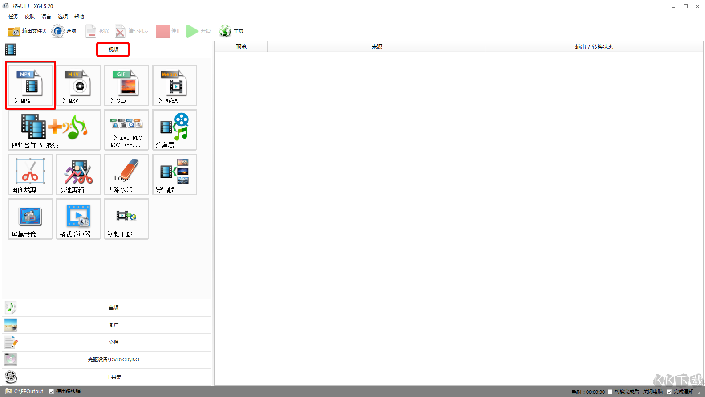Select the MP4 conversion icon
The height and width of the screenshot is (397, 705).
pyautogui.click(x=30, y=85)
